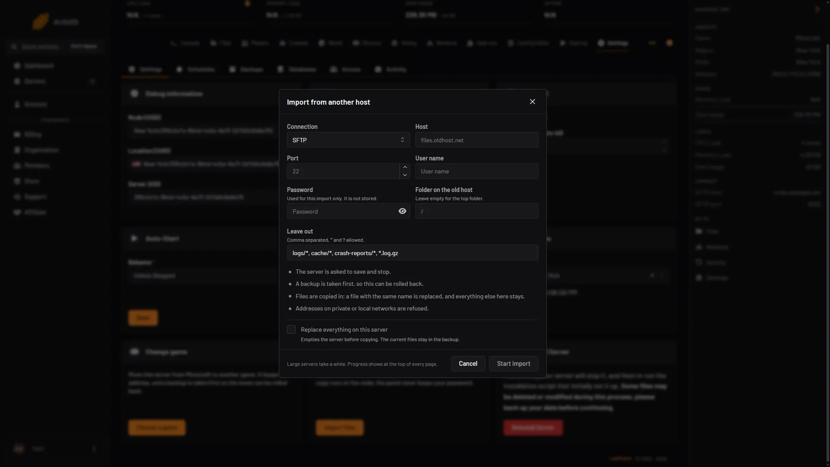Click the Host input field
Viewport: 830px width, 467px height.
point(477,140)
